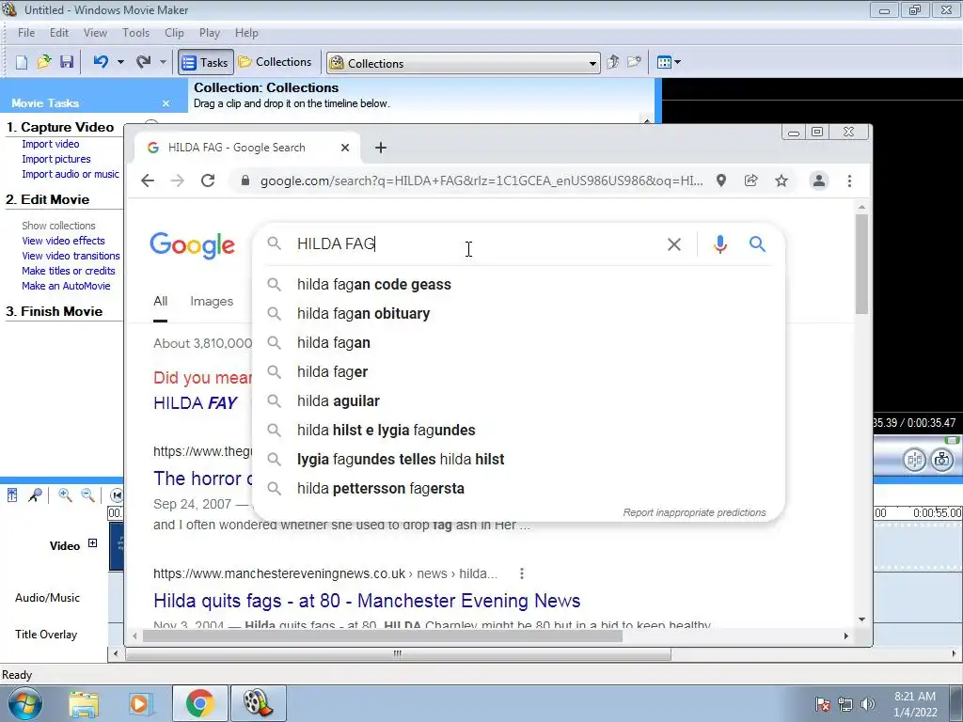Click the Split Clip icon under preview
This screenshot has width=963, height=722.
coord(914,460)
